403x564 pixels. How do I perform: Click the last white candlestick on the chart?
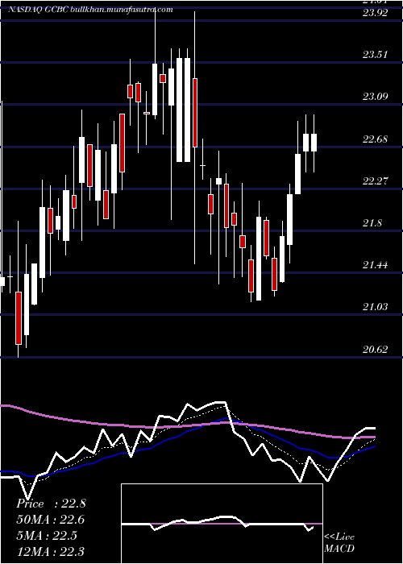pos(314,143)
